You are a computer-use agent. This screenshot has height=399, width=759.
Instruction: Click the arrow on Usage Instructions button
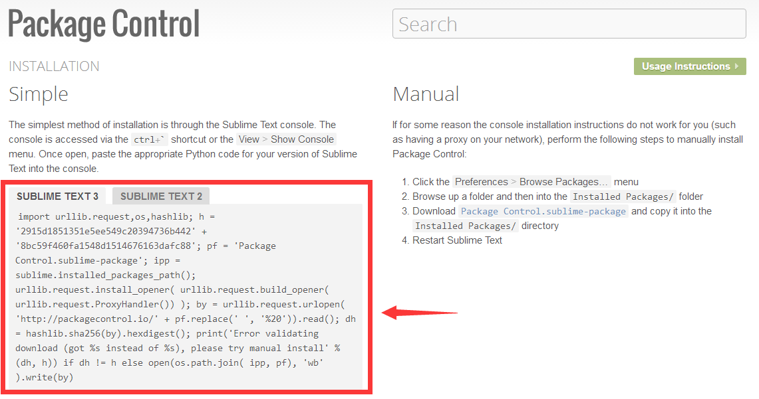[737, 66]
